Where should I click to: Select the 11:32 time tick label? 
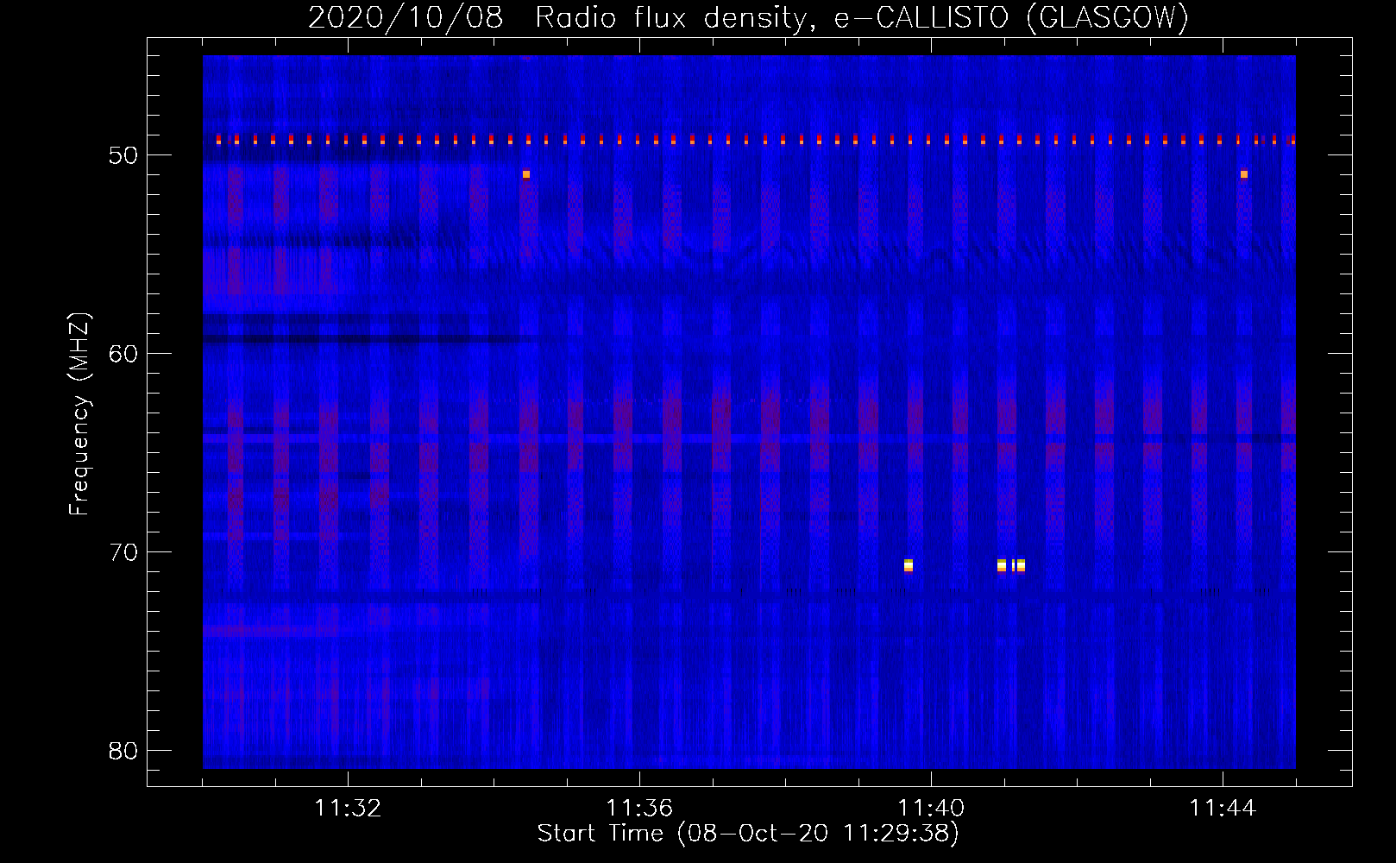click(348, 809)
